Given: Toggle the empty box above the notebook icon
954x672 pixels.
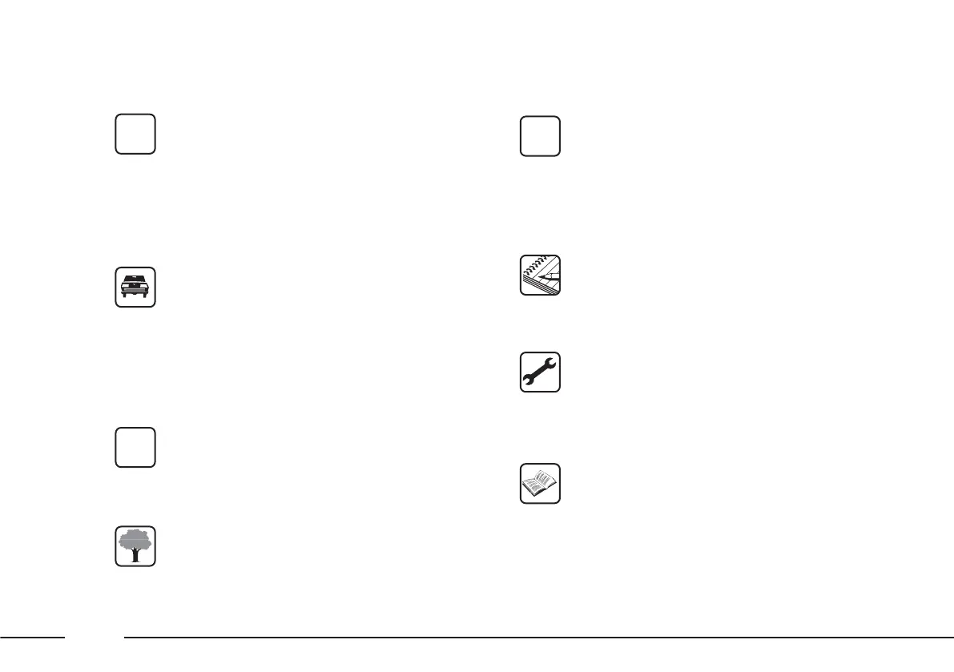Looking at the screenshot, I should coord(540,137).
